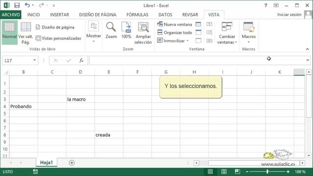The height and width of the screenshot is (176, 313).
Task: Set zoom to 100% with ribbon icon
Action: (126, 30)
